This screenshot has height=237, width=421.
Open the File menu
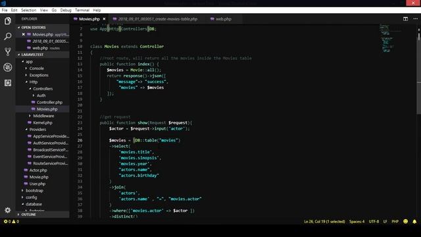point(5,11)
